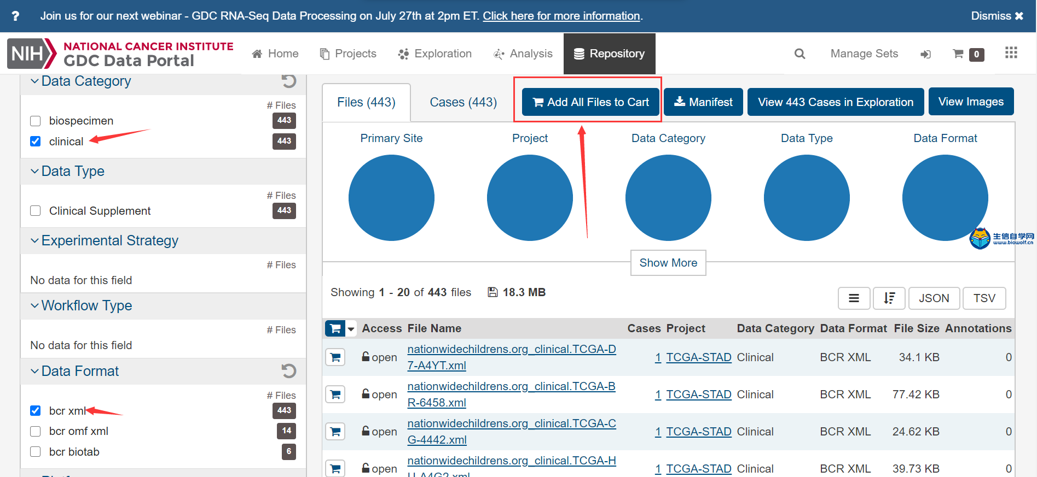
Task: Collapse the Data Format section
Action: coord(74,371)
